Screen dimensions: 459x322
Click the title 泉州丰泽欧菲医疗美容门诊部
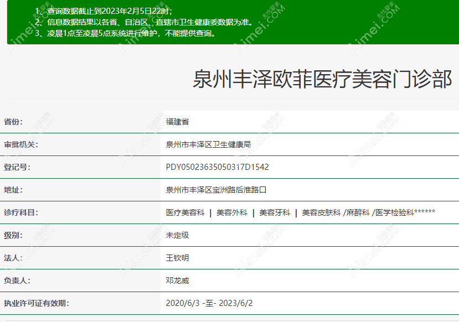click(x=322, y=80)
